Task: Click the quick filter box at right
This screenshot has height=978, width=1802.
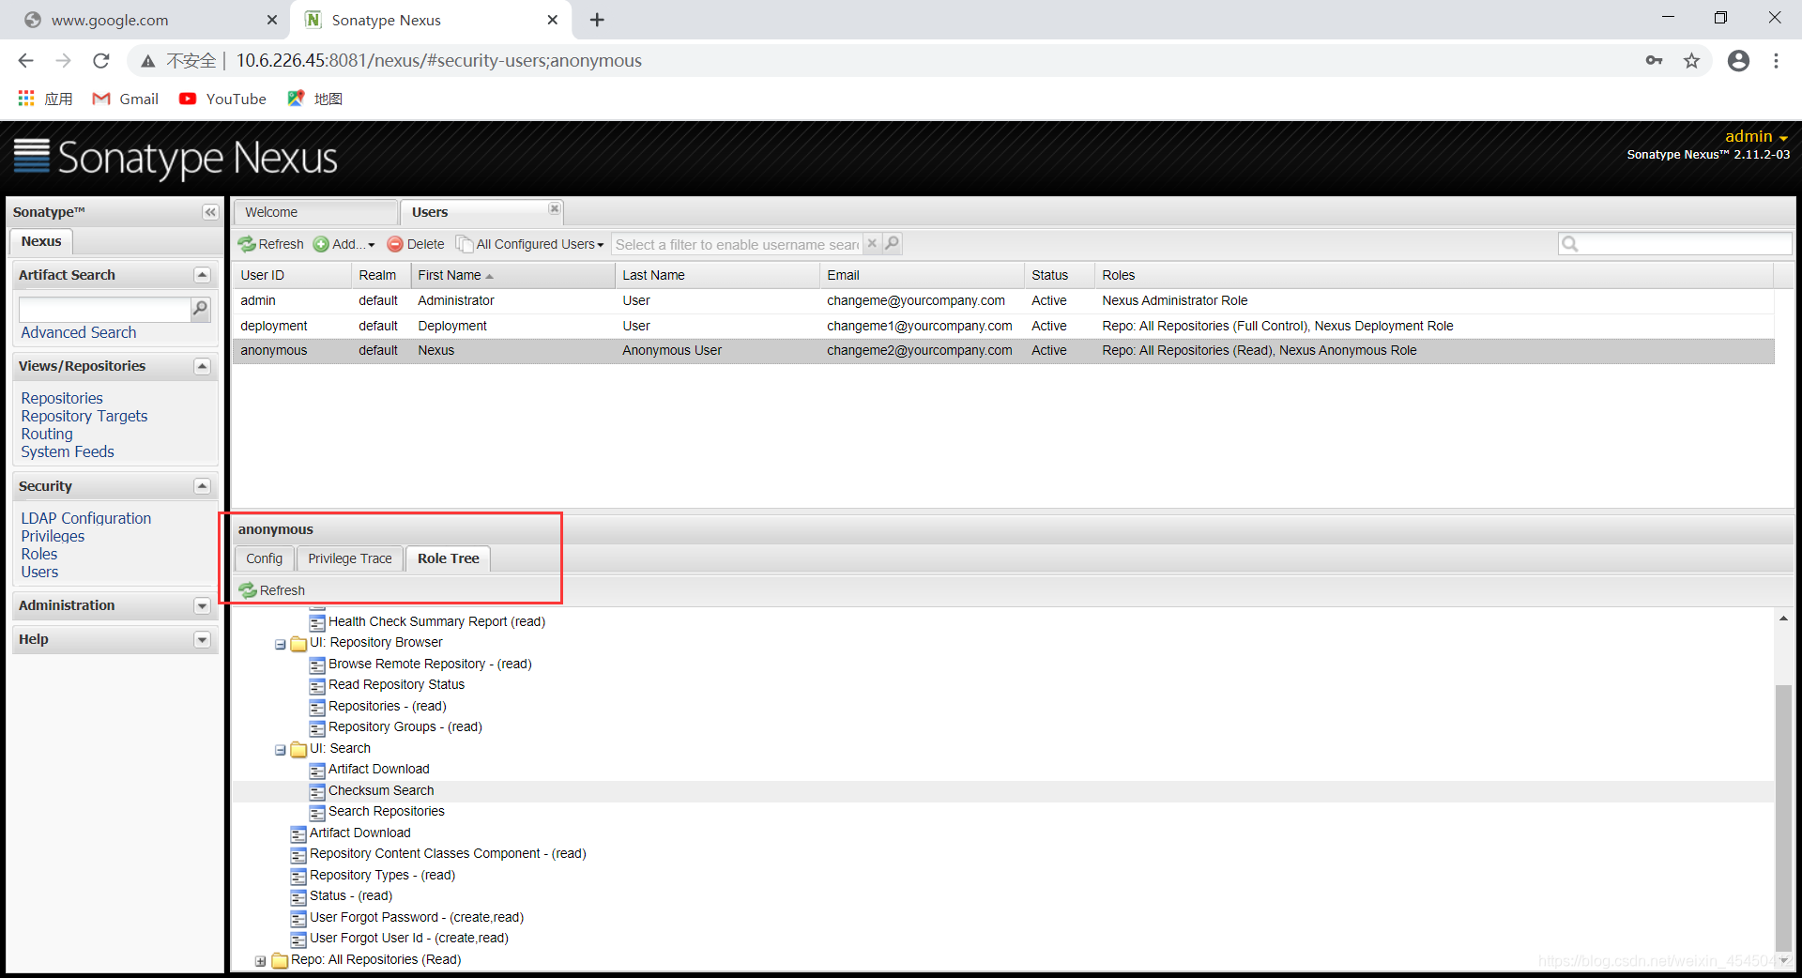Action: [x=1674, y=244]
